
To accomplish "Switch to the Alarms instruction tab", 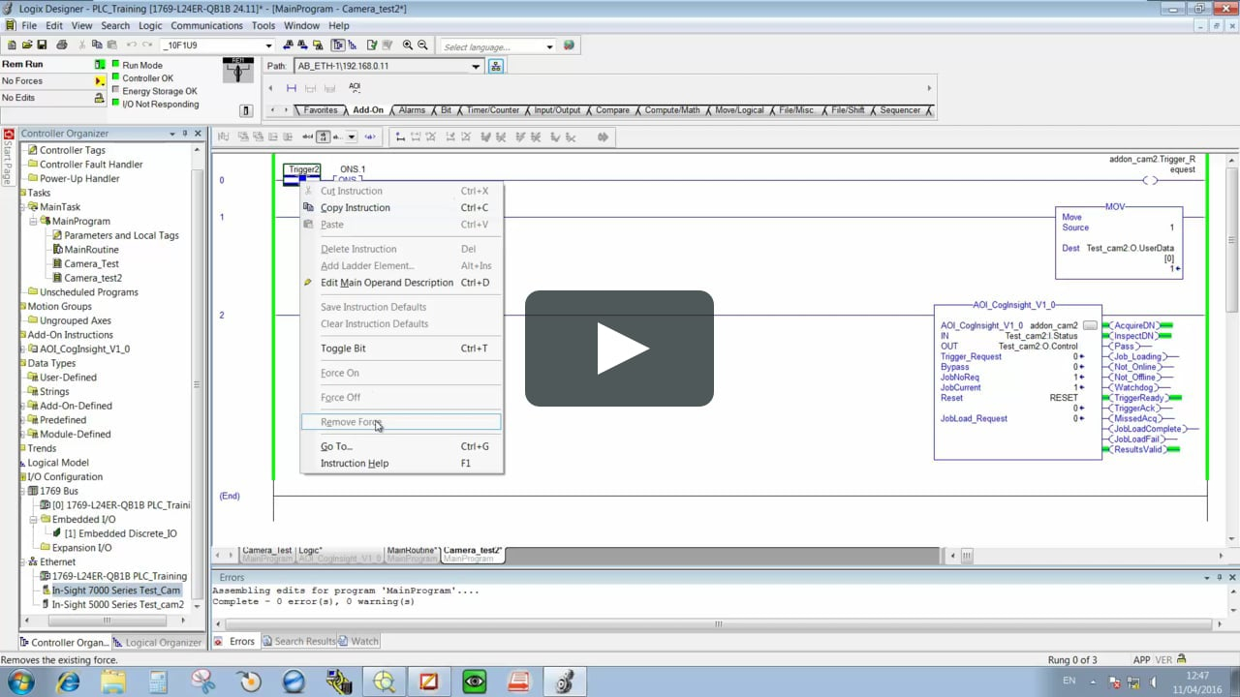I will (412, 110).
